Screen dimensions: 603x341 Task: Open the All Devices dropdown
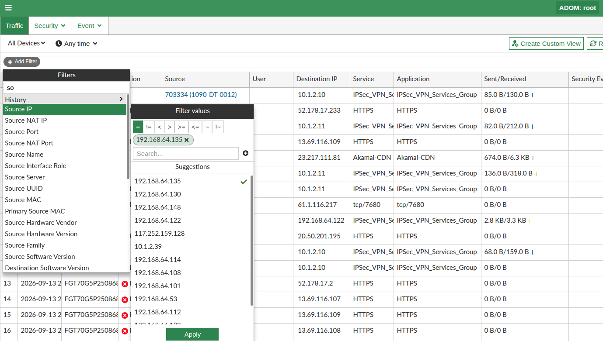27,43
